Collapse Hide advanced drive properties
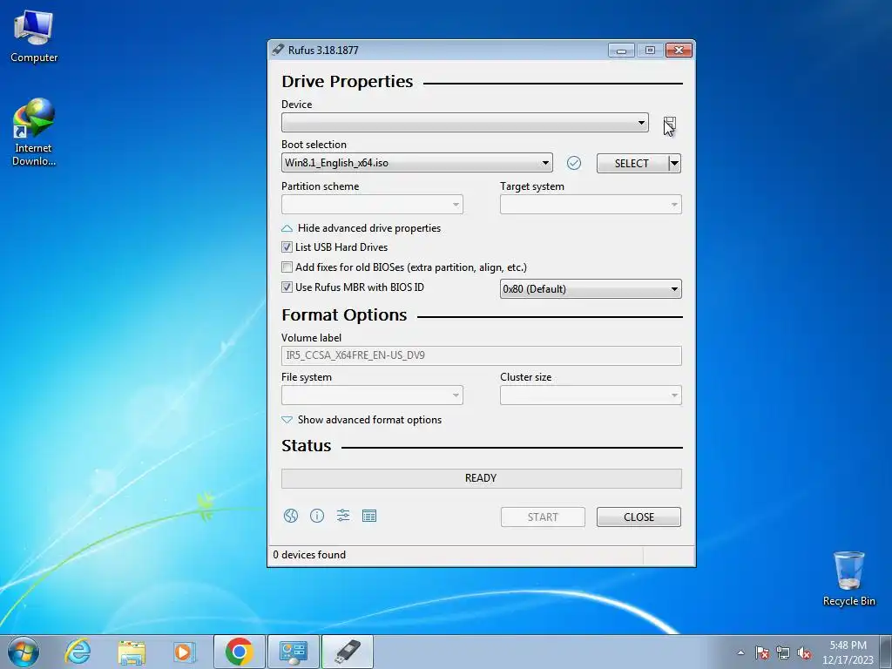Screen dimensions: 892x669 [362, 228]
